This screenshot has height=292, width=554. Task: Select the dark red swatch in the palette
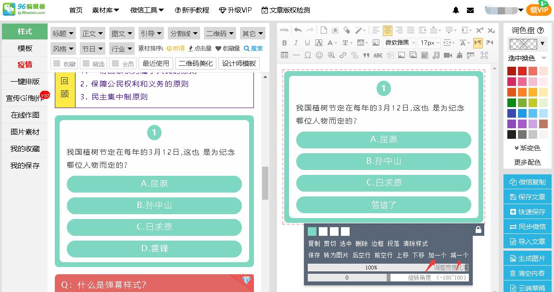(511, 70)
